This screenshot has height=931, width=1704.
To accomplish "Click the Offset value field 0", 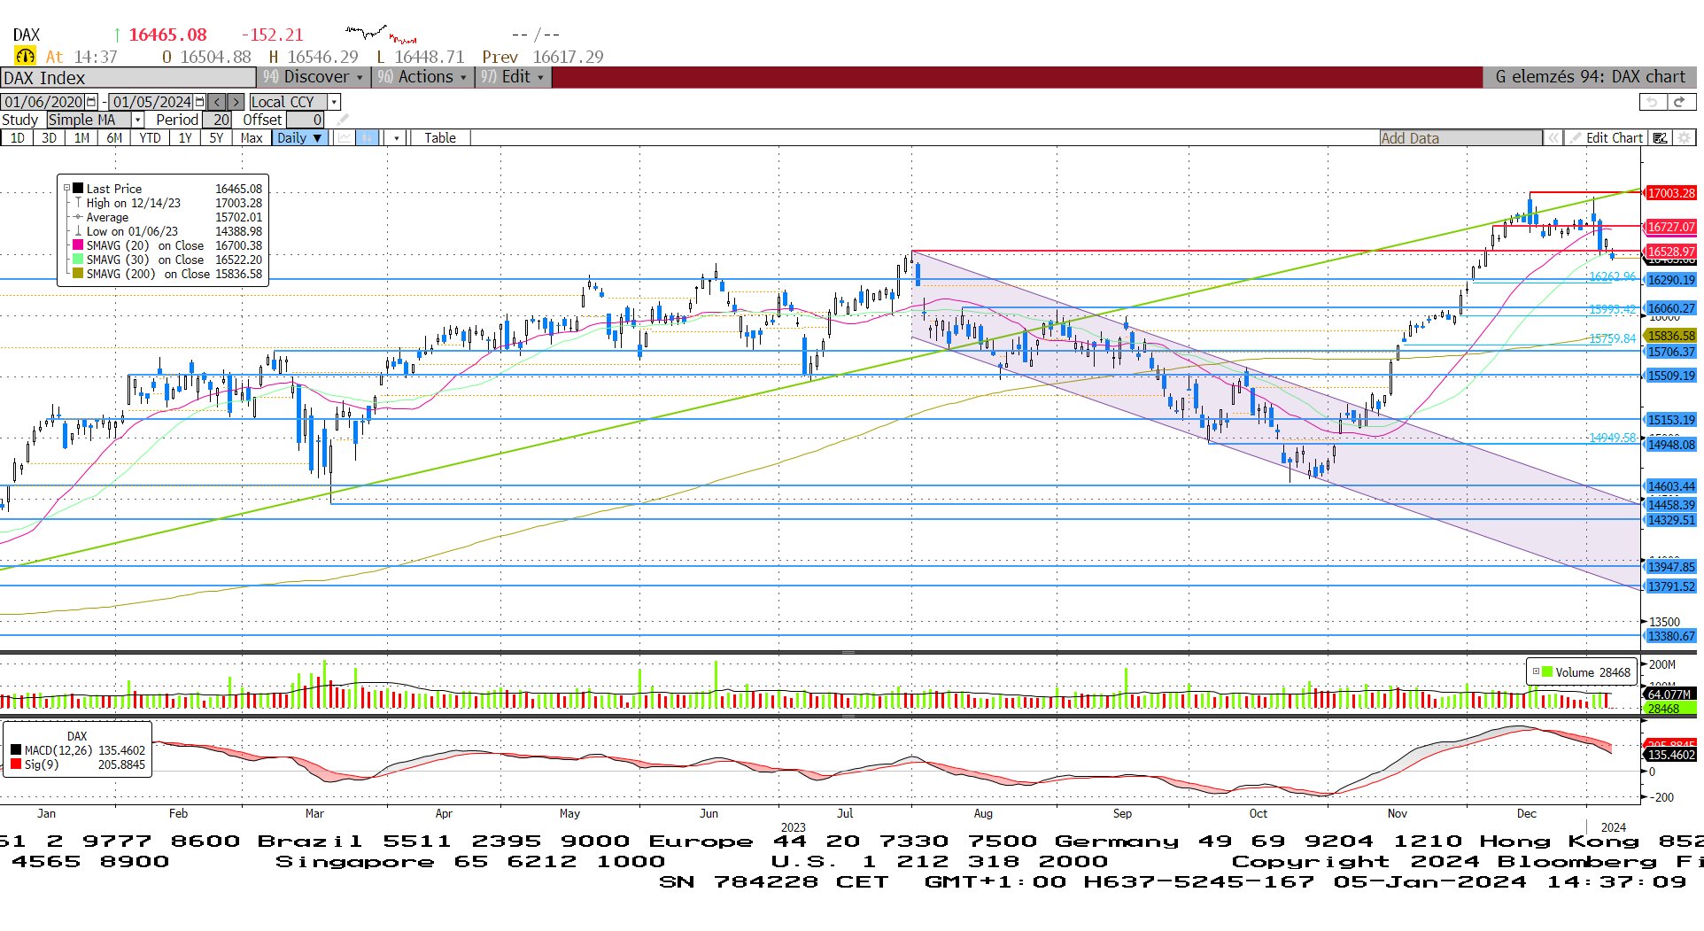I will (305, 120).
